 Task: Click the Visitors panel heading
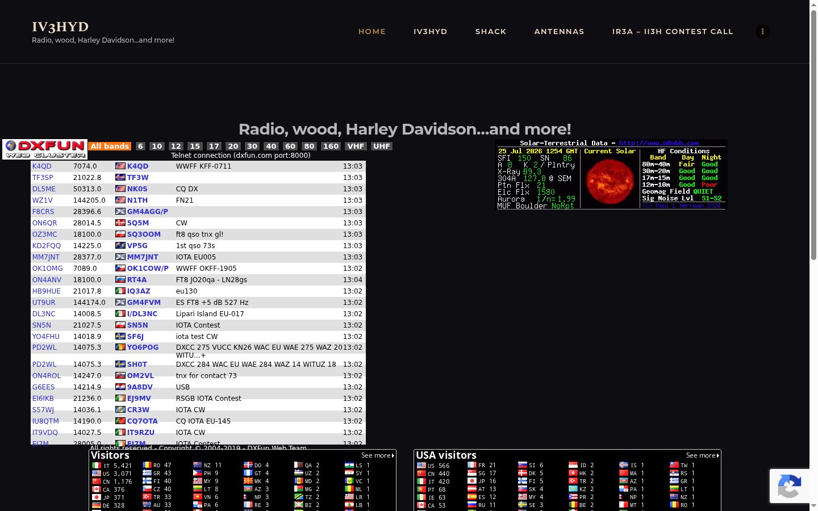[x=110, y=455]
